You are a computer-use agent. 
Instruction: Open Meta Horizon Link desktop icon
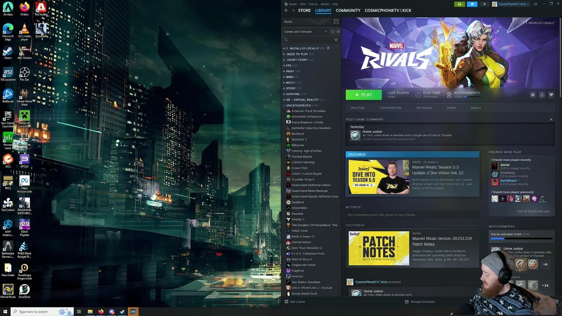point(25,184)
